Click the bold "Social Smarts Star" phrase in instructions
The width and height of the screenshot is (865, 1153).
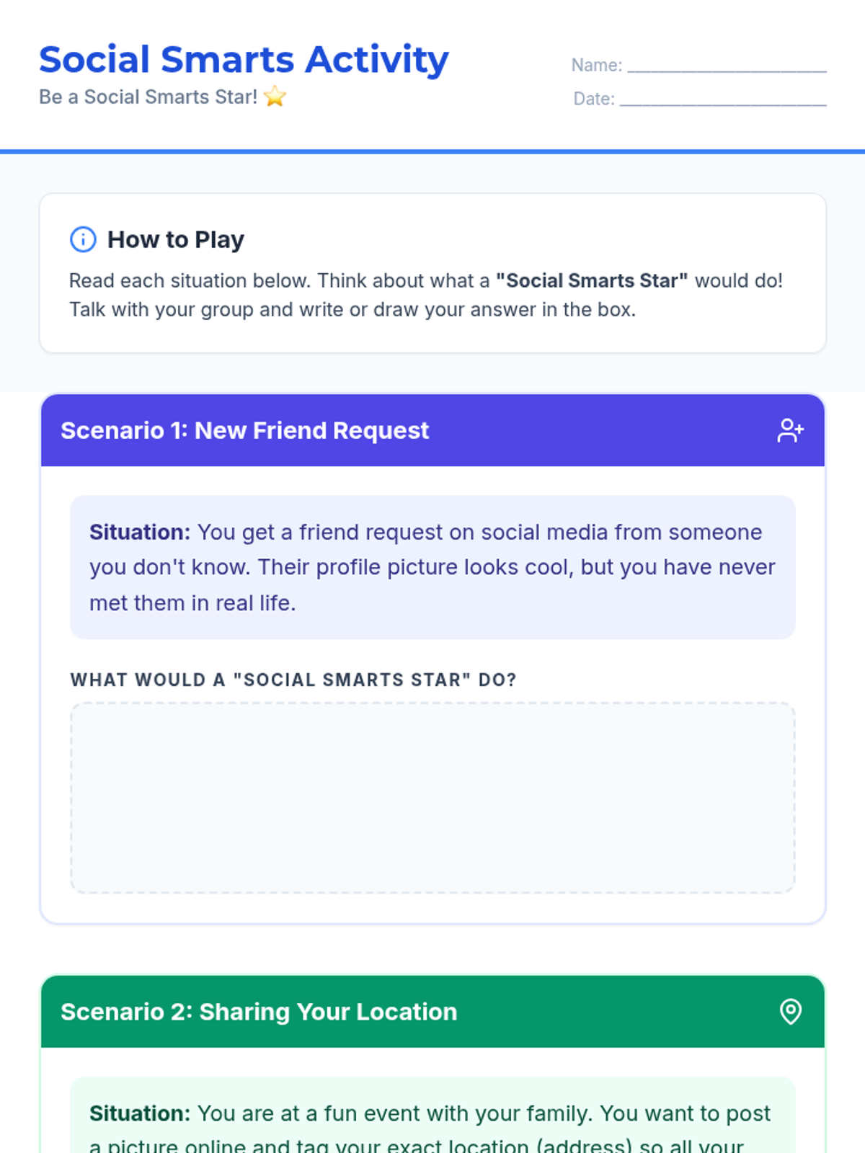pos(592,280)
